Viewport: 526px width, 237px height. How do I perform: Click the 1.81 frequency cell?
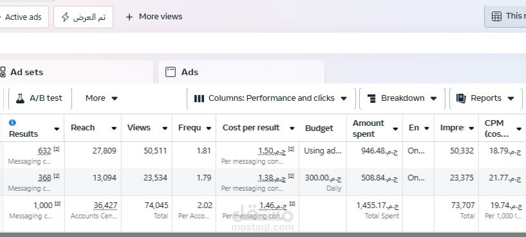tap(204, 151)
